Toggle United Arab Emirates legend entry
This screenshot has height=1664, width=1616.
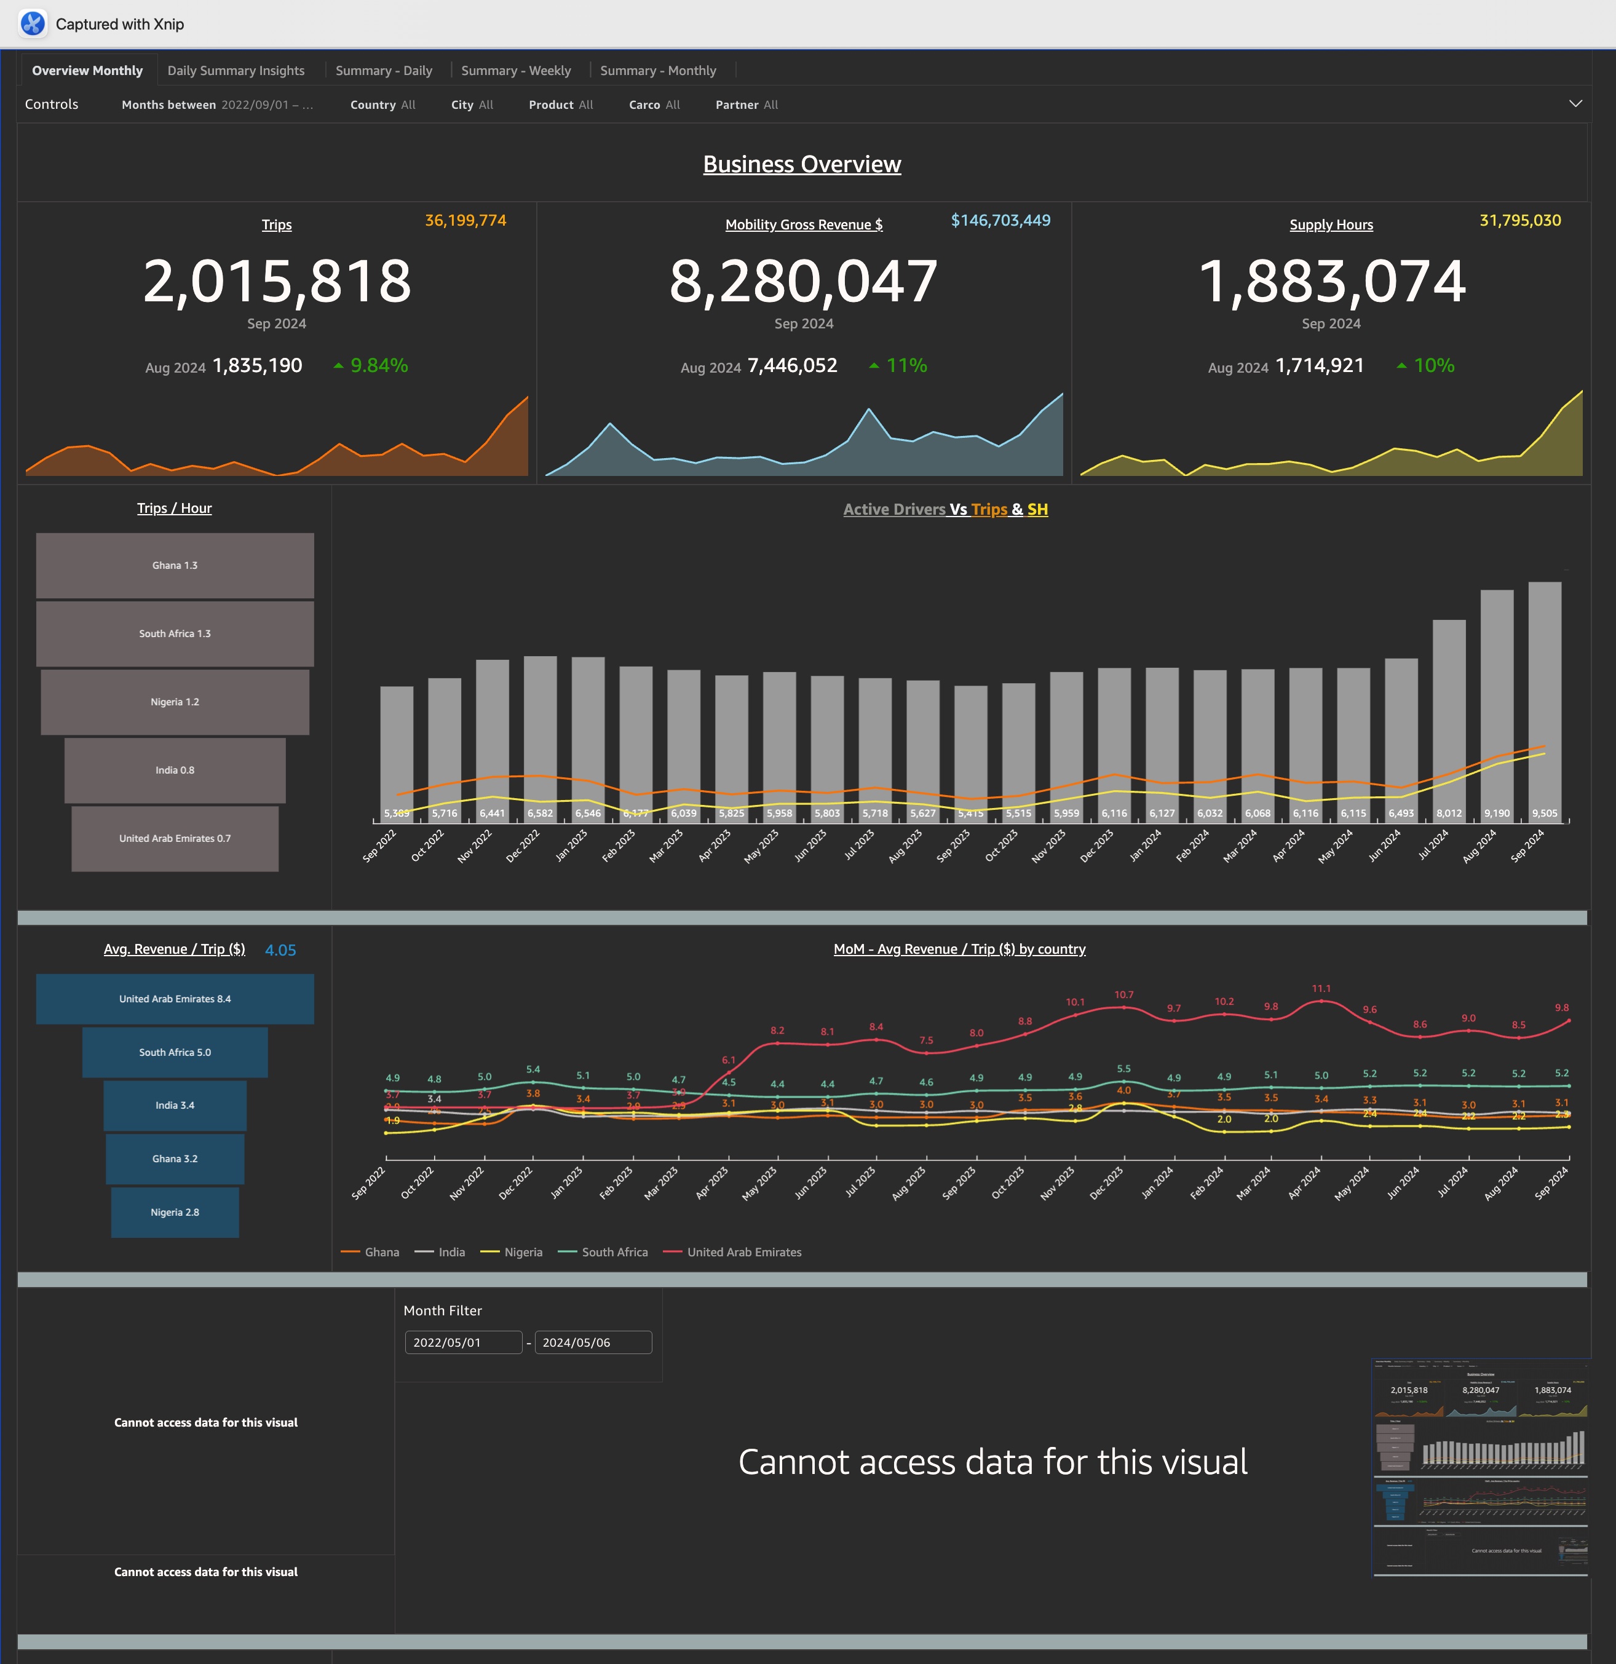tap(732, 1252)
